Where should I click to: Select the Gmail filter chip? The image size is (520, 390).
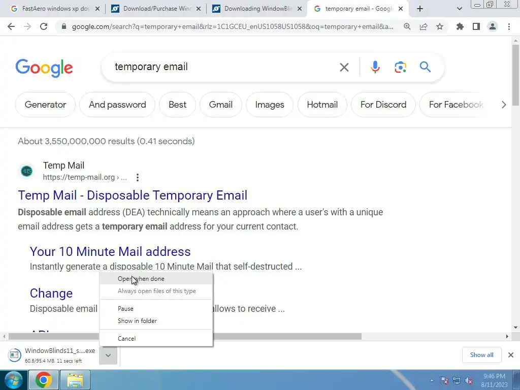pyautogui.click(x=220, y=105)
